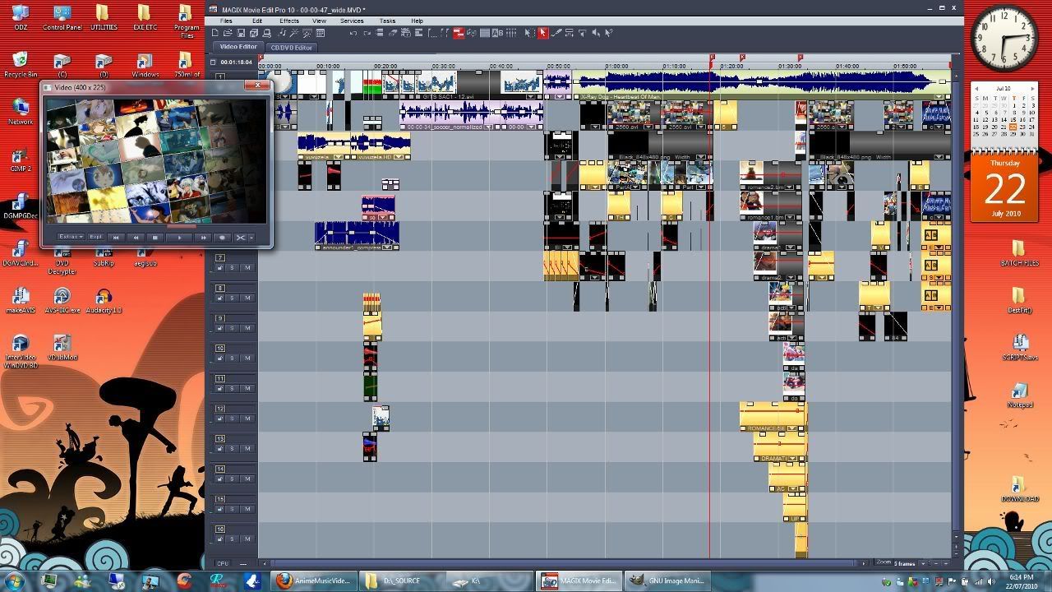Viewport: 1052px width, 592px height.
Task: Click the grid table icon in toolbar
Action: [x=320, y=33]
